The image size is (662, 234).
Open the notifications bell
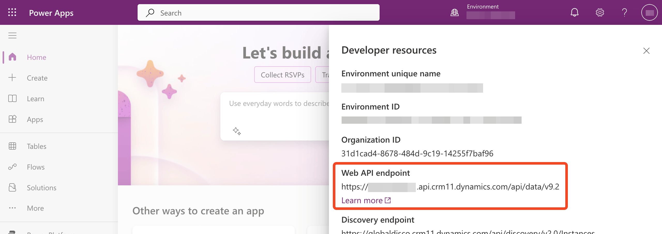click(574, 12)
